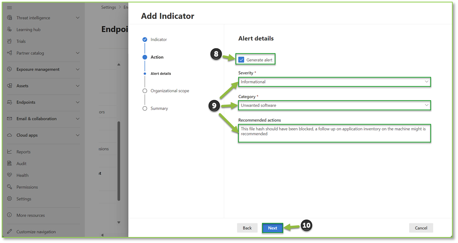Select the Health heart icon
The width and height of the screenshot is (458, 243).
[9, 175]
